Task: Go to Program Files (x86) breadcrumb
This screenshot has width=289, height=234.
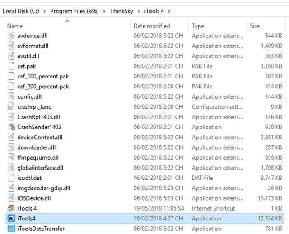Action: point(74,11)
